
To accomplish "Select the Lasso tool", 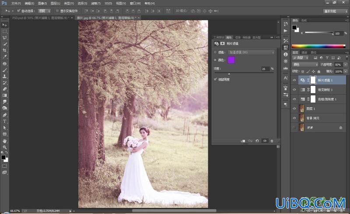I will [4, 38].
